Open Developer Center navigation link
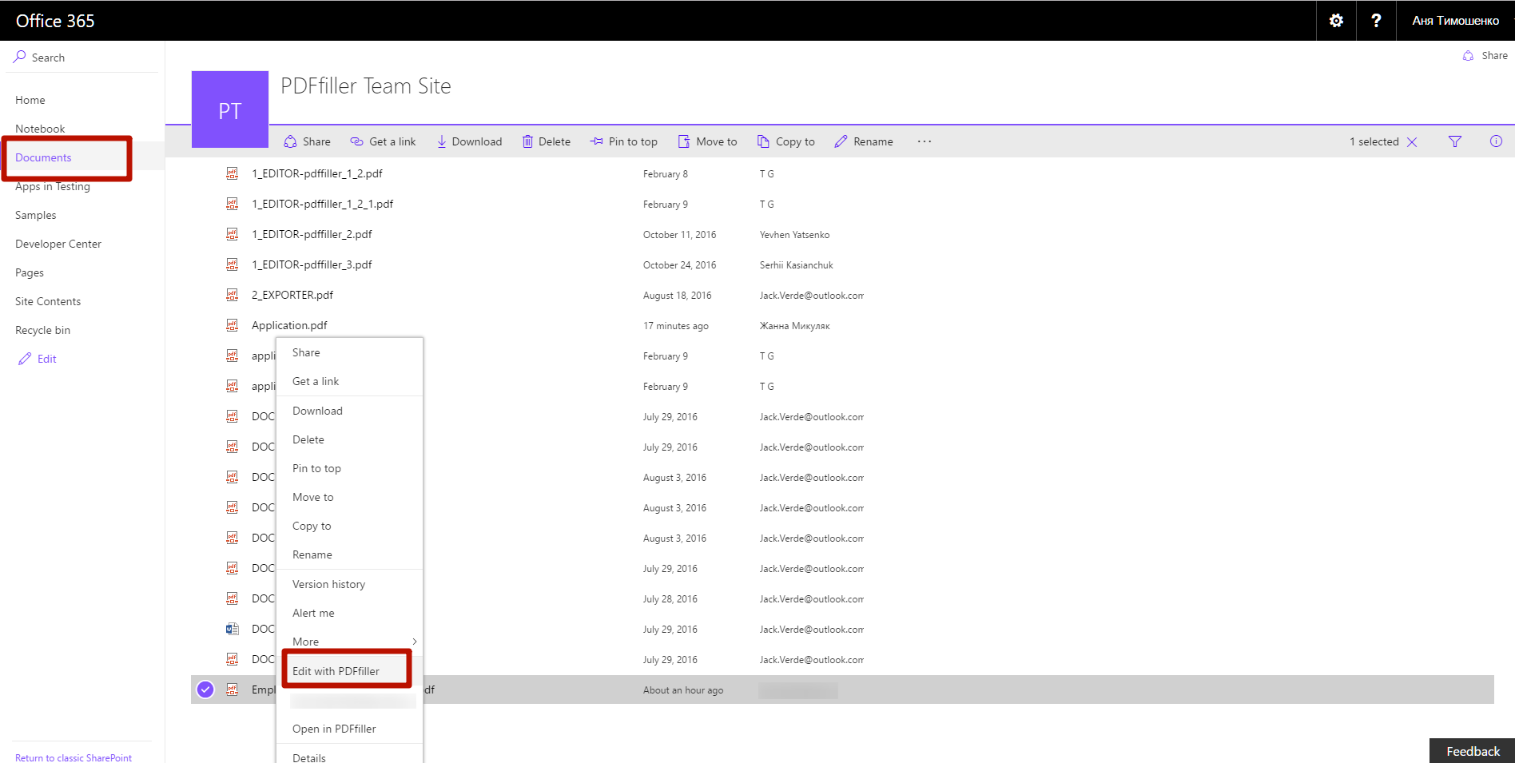The image size is (1515, 763). coord(58,244)
